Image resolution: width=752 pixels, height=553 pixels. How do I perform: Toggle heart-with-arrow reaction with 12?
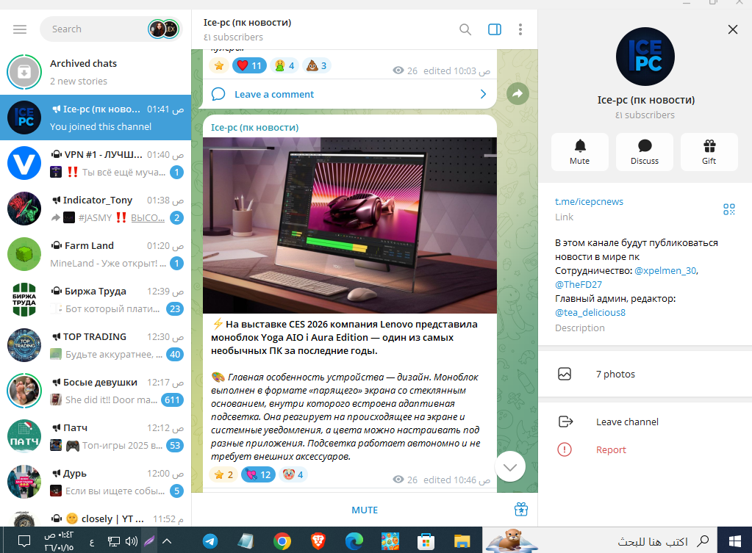tap(259, 474)
